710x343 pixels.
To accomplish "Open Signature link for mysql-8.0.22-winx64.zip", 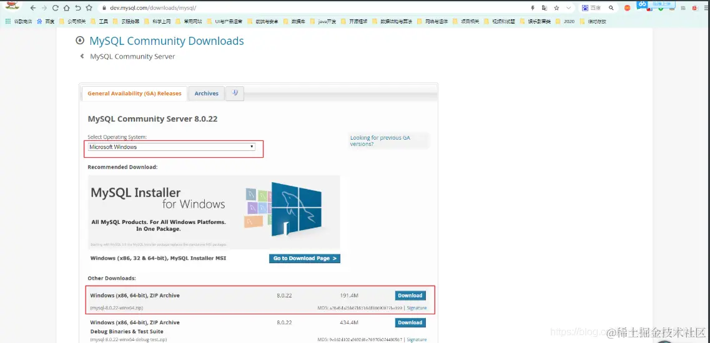I will point(417,307).
